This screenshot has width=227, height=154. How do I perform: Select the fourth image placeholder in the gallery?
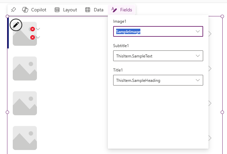coord(25,138)
